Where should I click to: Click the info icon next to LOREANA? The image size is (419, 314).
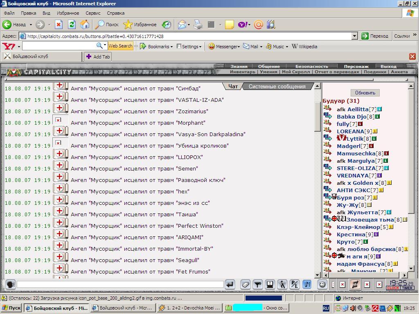pos(375,131)
